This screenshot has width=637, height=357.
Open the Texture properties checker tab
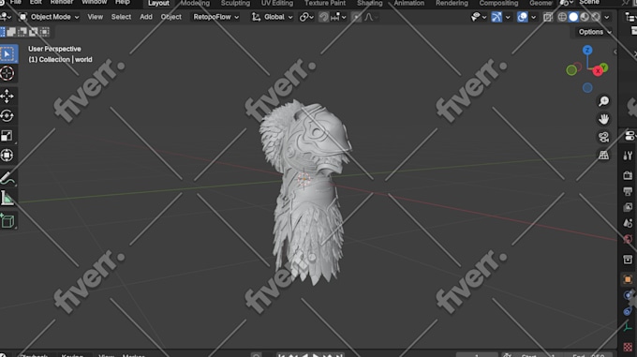coord(628,348)
